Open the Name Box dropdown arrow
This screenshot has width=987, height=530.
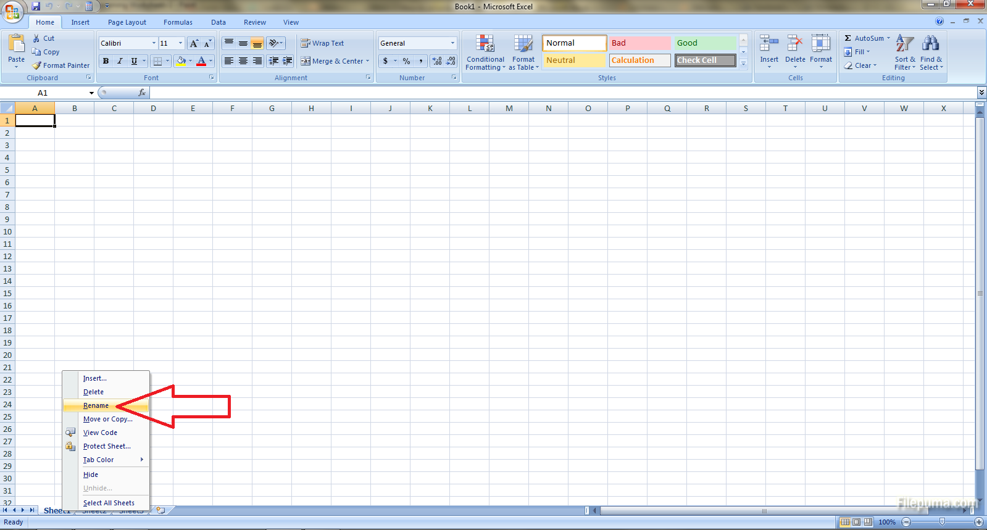tap(91, 93)
